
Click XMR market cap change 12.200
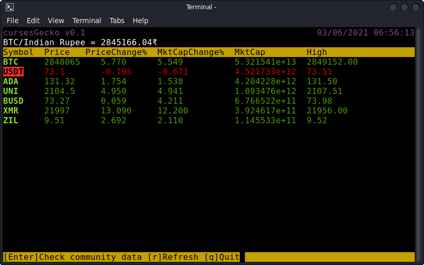pyautogui.click(x=173, y=110)
